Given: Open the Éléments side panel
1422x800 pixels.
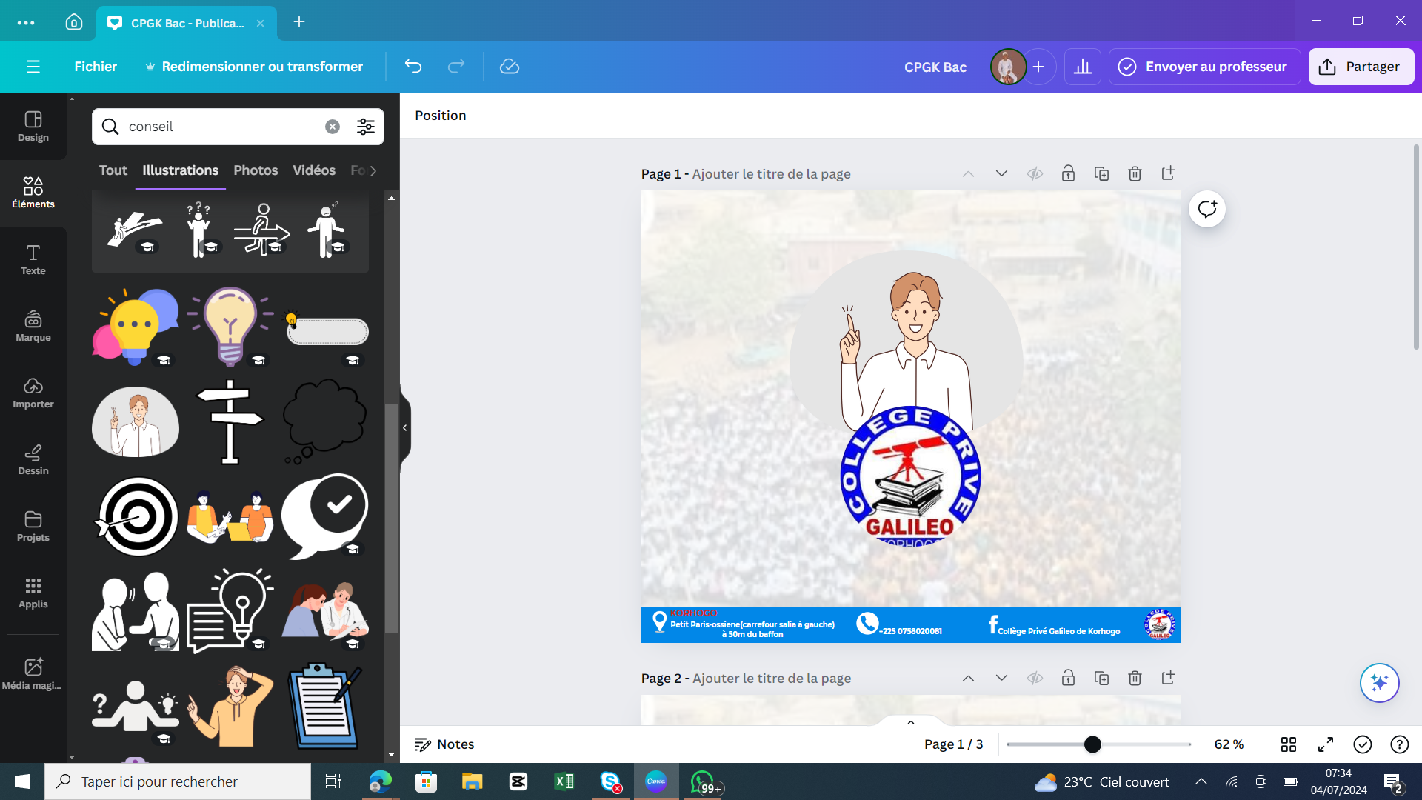Looking at the screenshot, I should (33, 193).
